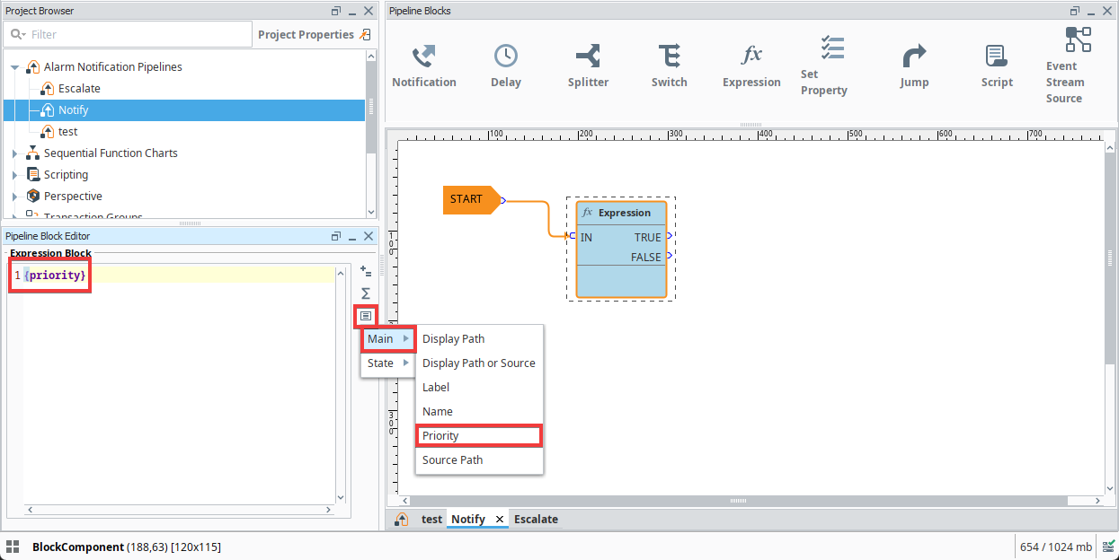Click the expression editor horizontal scrollbar
The image size is (1119, 560).
[x=178, y=510]
